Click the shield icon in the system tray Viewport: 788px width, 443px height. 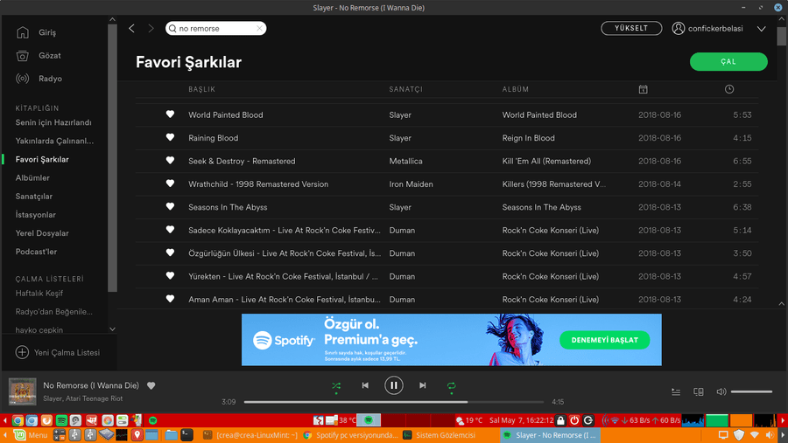coord(739,435)
